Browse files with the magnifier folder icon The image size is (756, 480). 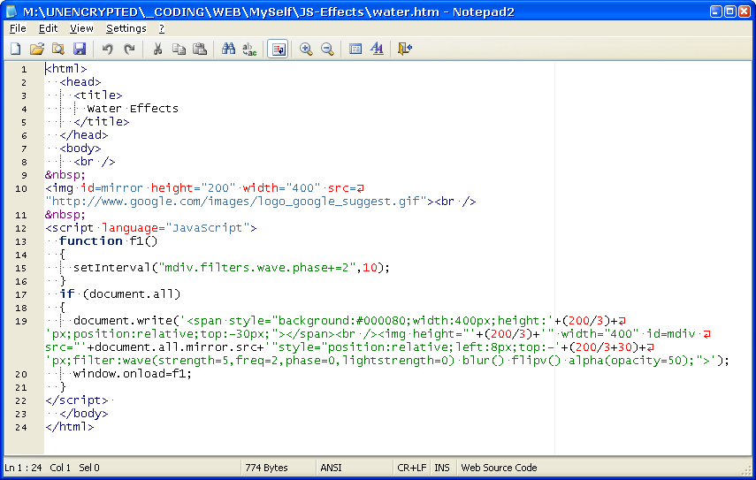(x=57, y=49)
